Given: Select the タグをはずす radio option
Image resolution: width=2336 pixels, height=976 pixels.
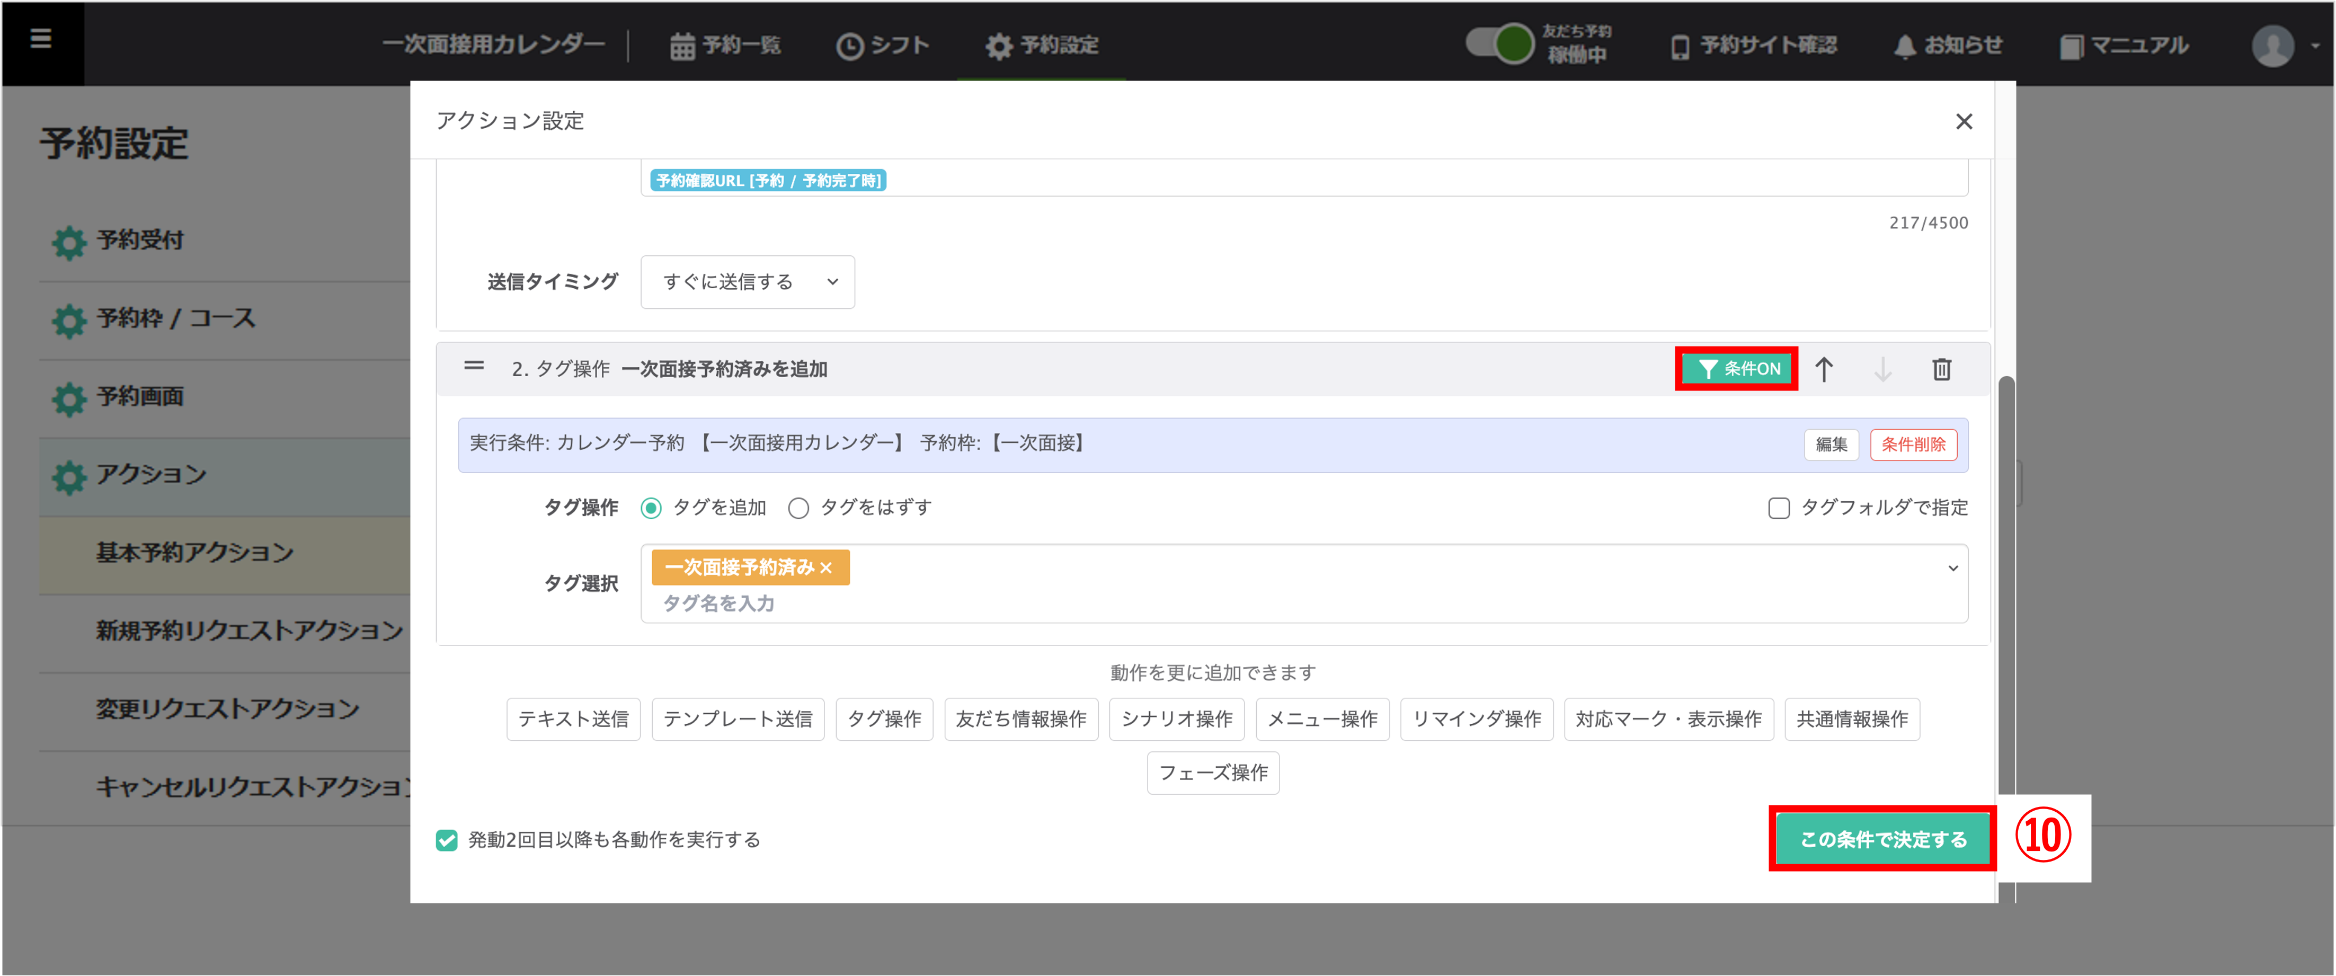Looking at the screenshot, I should 798,508.
